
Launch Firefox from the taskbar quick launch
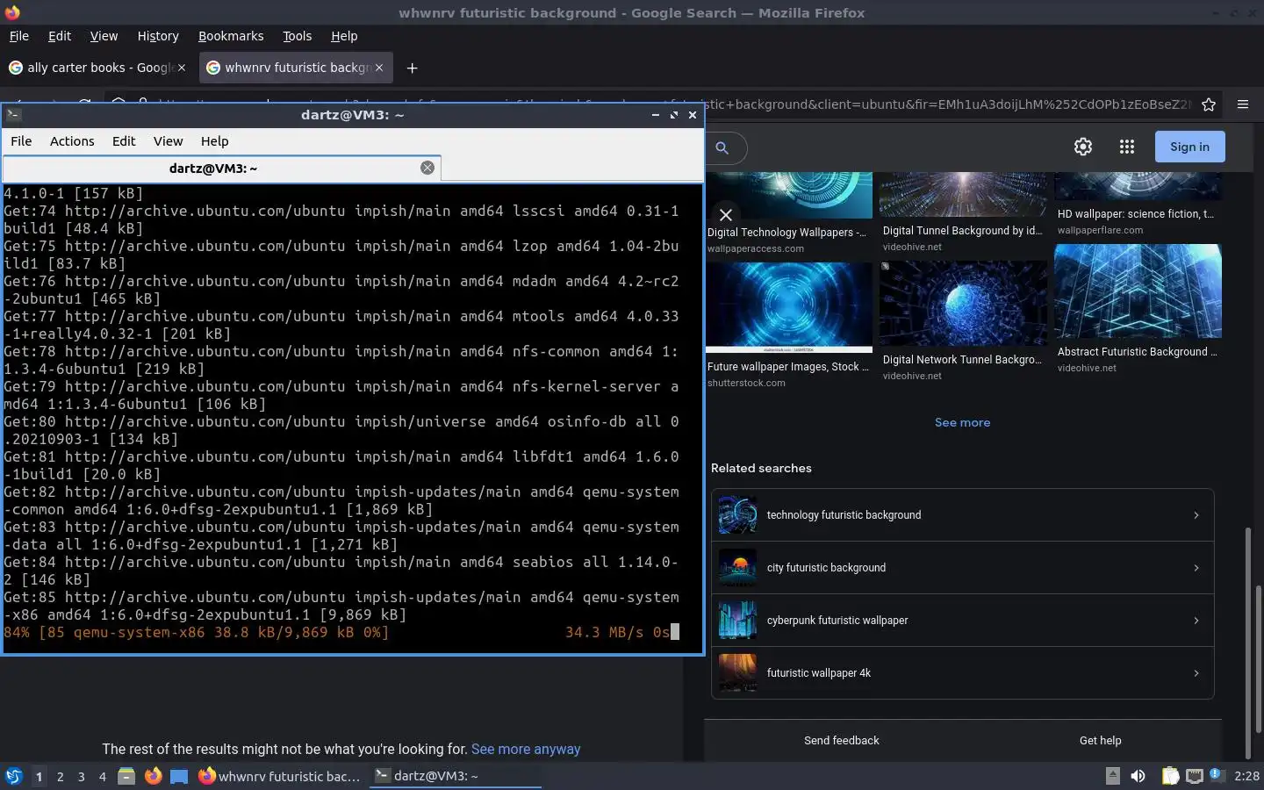tap(153, 776)
